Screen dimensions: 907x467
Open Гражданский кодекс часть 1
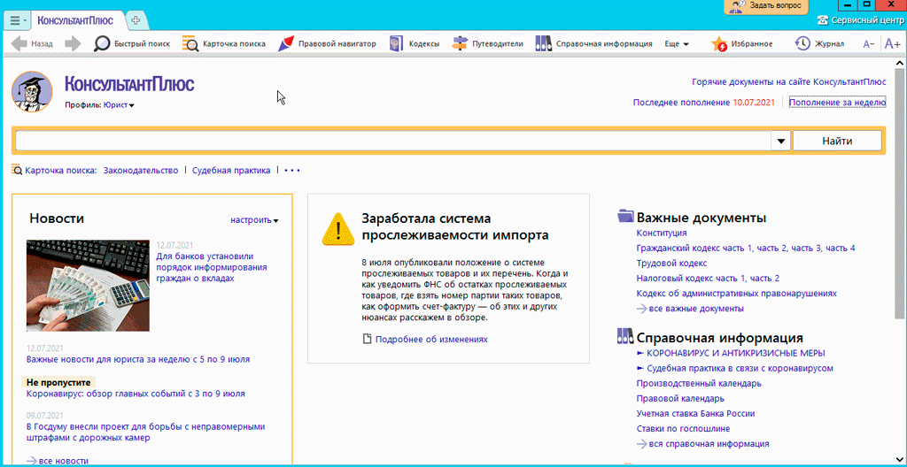tap(694, 248)
